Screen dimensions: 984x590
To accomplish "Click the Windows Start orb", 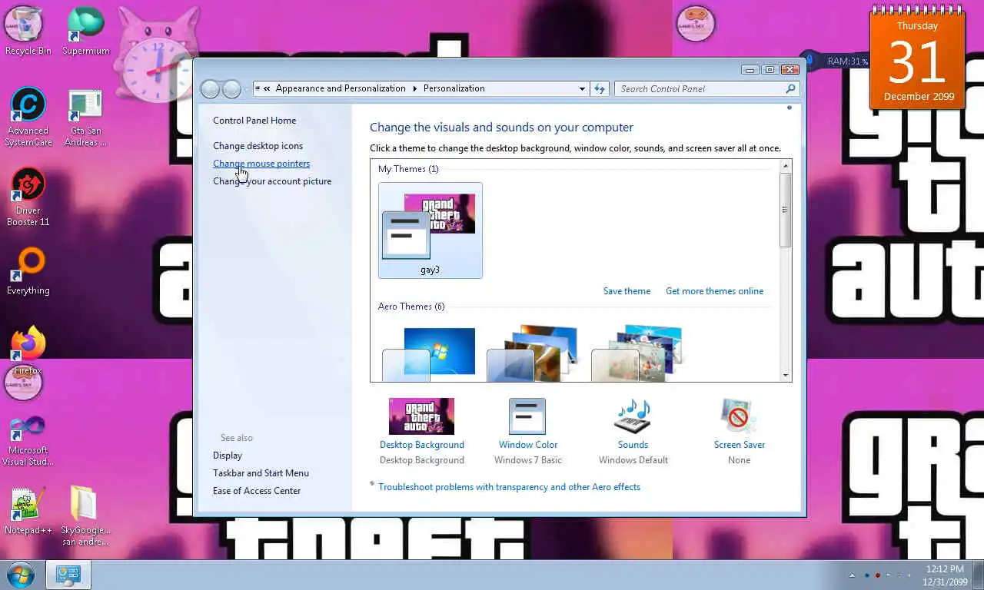I will 21,575.
